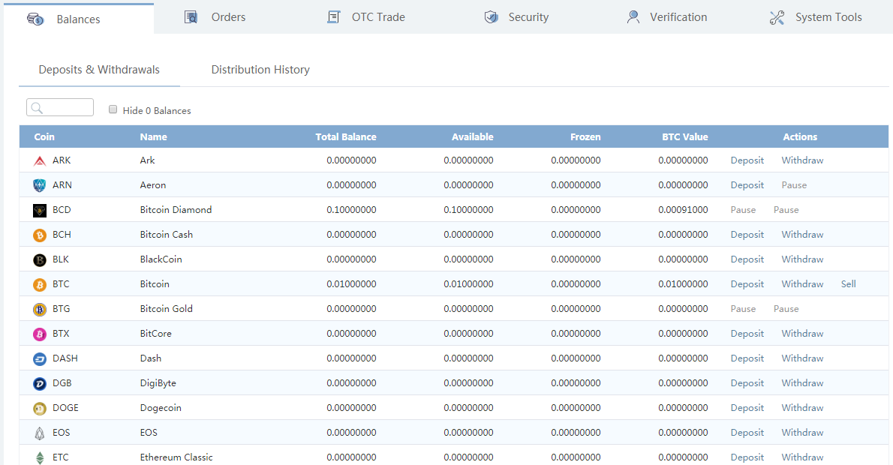The image size is (893, 465).
Task: Click the Aeron ARN coin icon
Action: point(40,185)
